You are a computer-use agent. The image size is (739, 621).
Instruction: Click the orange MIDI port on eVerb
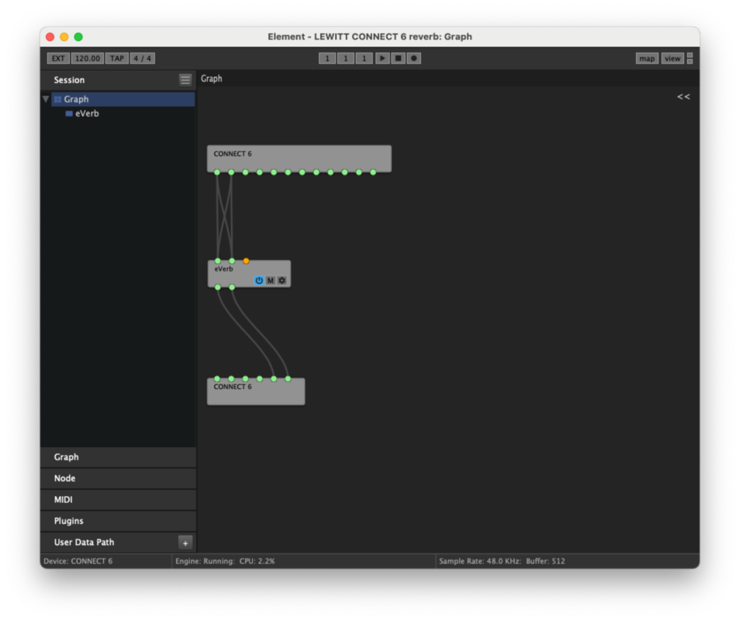point(246,261)
